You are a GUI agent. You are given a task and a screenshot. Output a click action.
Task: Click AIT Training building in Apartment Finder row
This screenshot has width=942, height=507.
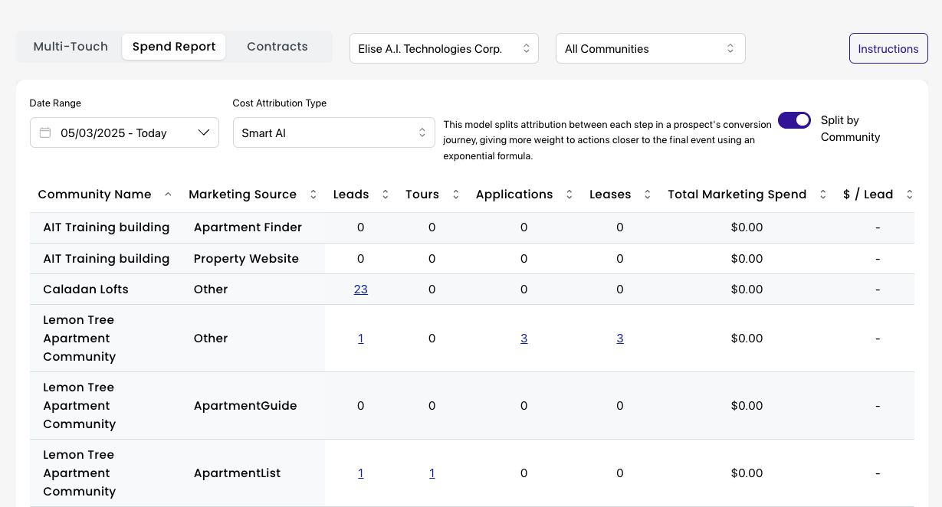point(106,227)
